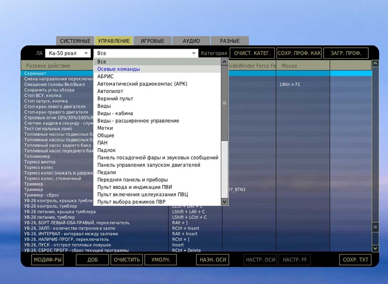Screen dimensions: 388x284
Task: Click НАСТР. FF button
Action: click(x=294, y=260)
